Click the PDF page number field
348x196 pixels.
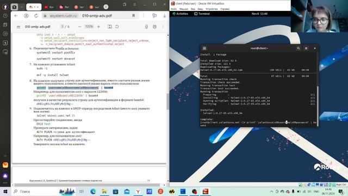(x=63, y=27)
